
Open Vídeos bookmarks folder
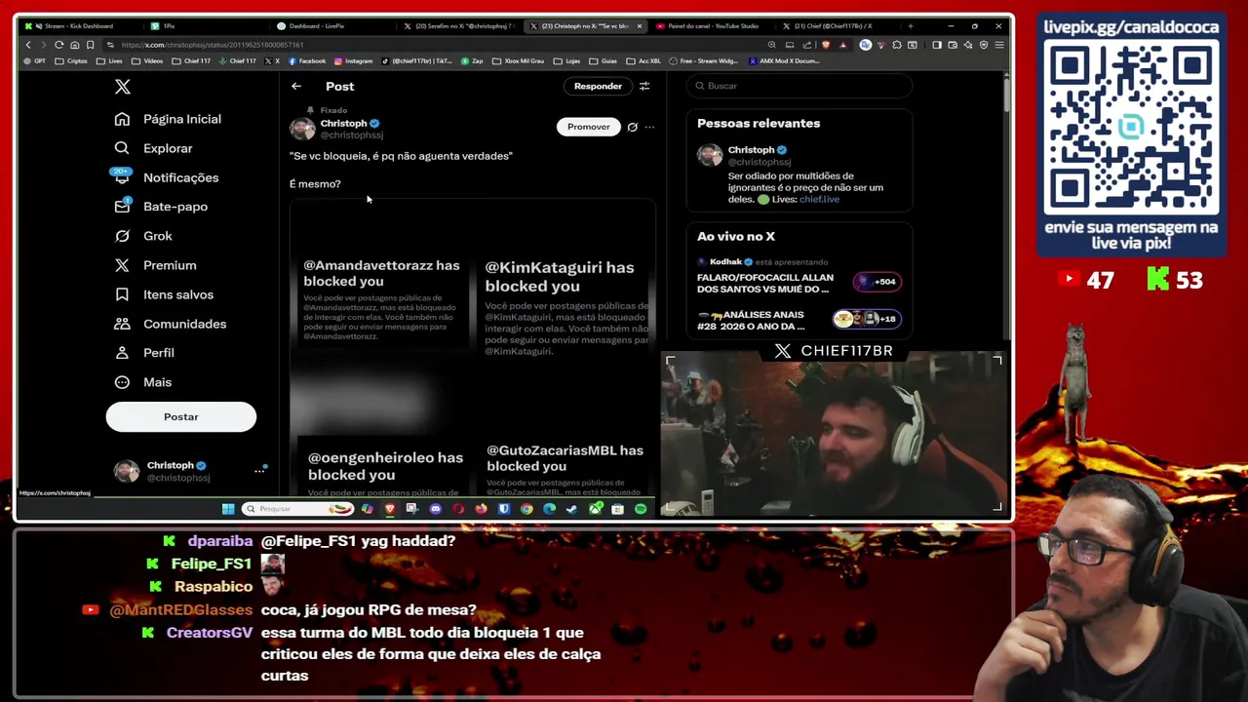(x=147, y=61)
